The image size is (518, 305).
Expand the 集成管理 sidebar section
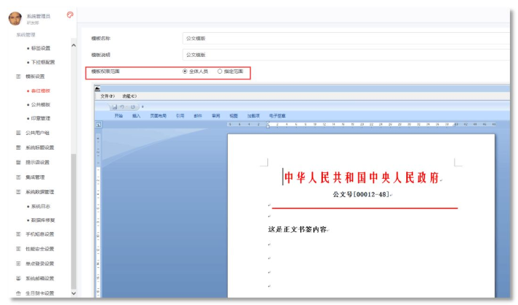pyautogui.click(x=35, y=177)
